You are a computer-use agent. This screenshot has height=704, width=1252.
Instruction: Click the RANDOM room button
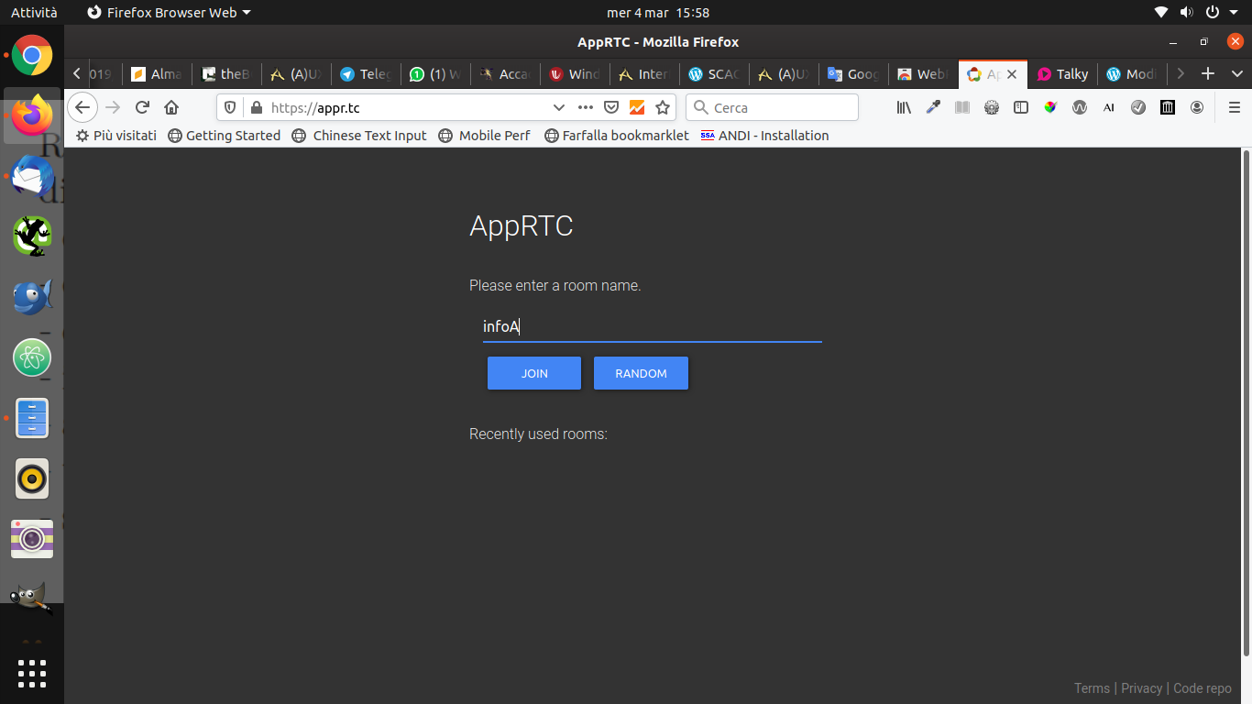641,373
